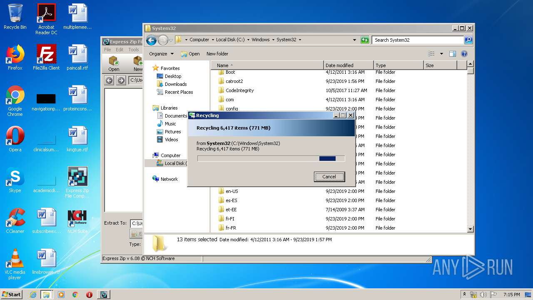The height and width of the screenshot is (300, 533).
Task: Expand breadcrumb arrow after Computer
Action: coord(212,40)
